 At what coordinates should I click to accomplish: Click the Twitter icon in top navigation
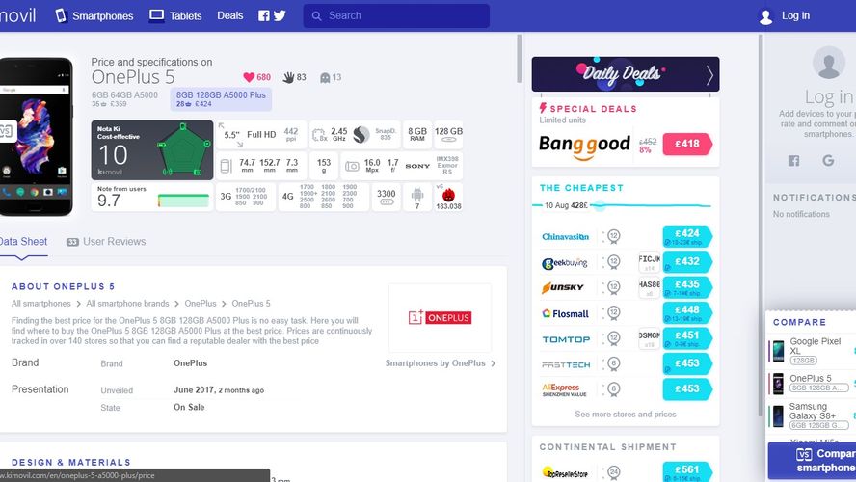coord(280,15)
